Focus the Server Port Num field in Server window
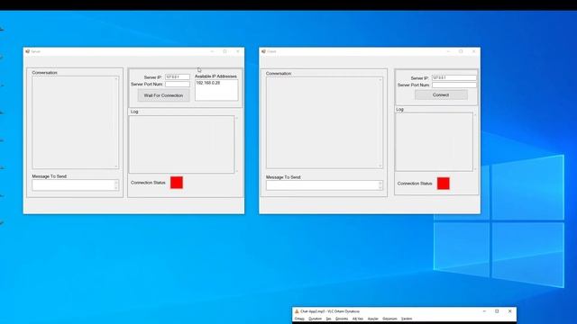Screen dimensions: 577x324 [178, 84]
